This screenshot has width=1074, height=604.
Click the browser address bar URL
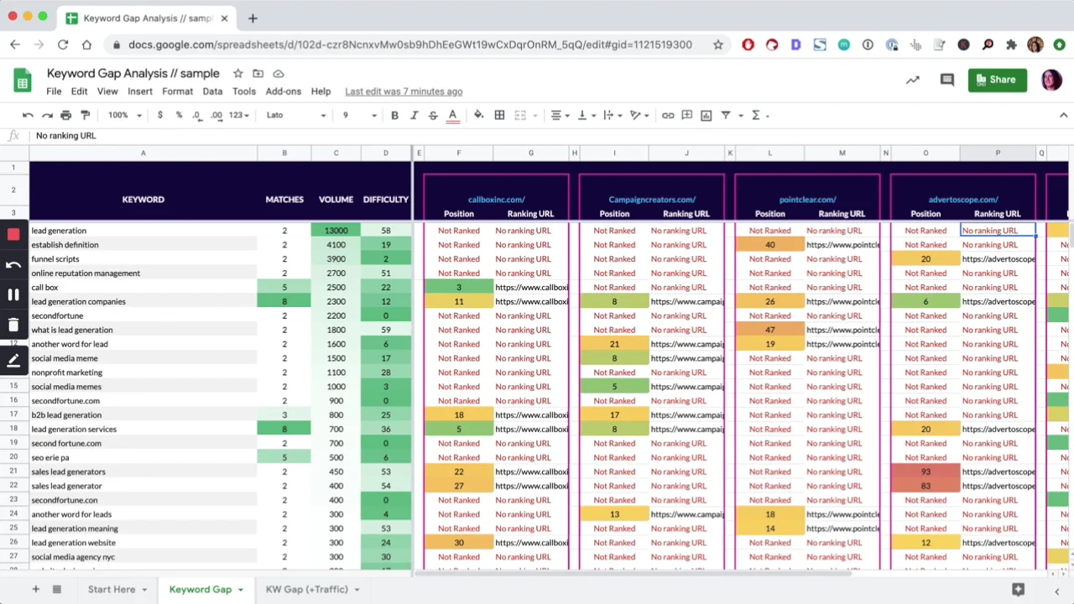[410, 44]
